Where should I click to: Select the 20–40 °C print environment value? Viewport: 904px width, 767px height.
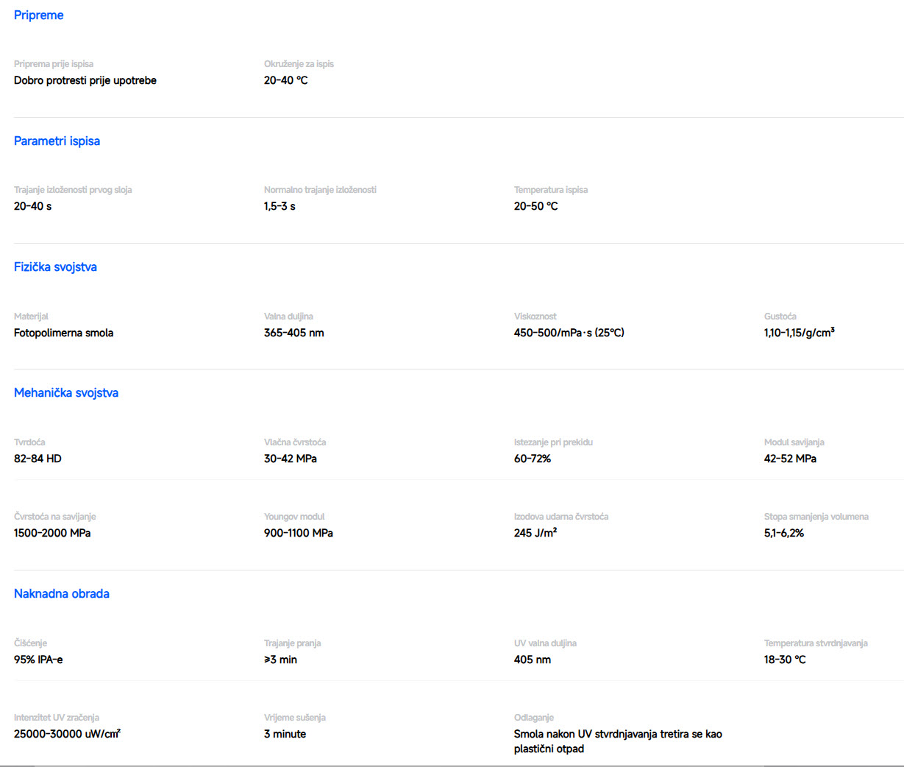pos(285,80)
